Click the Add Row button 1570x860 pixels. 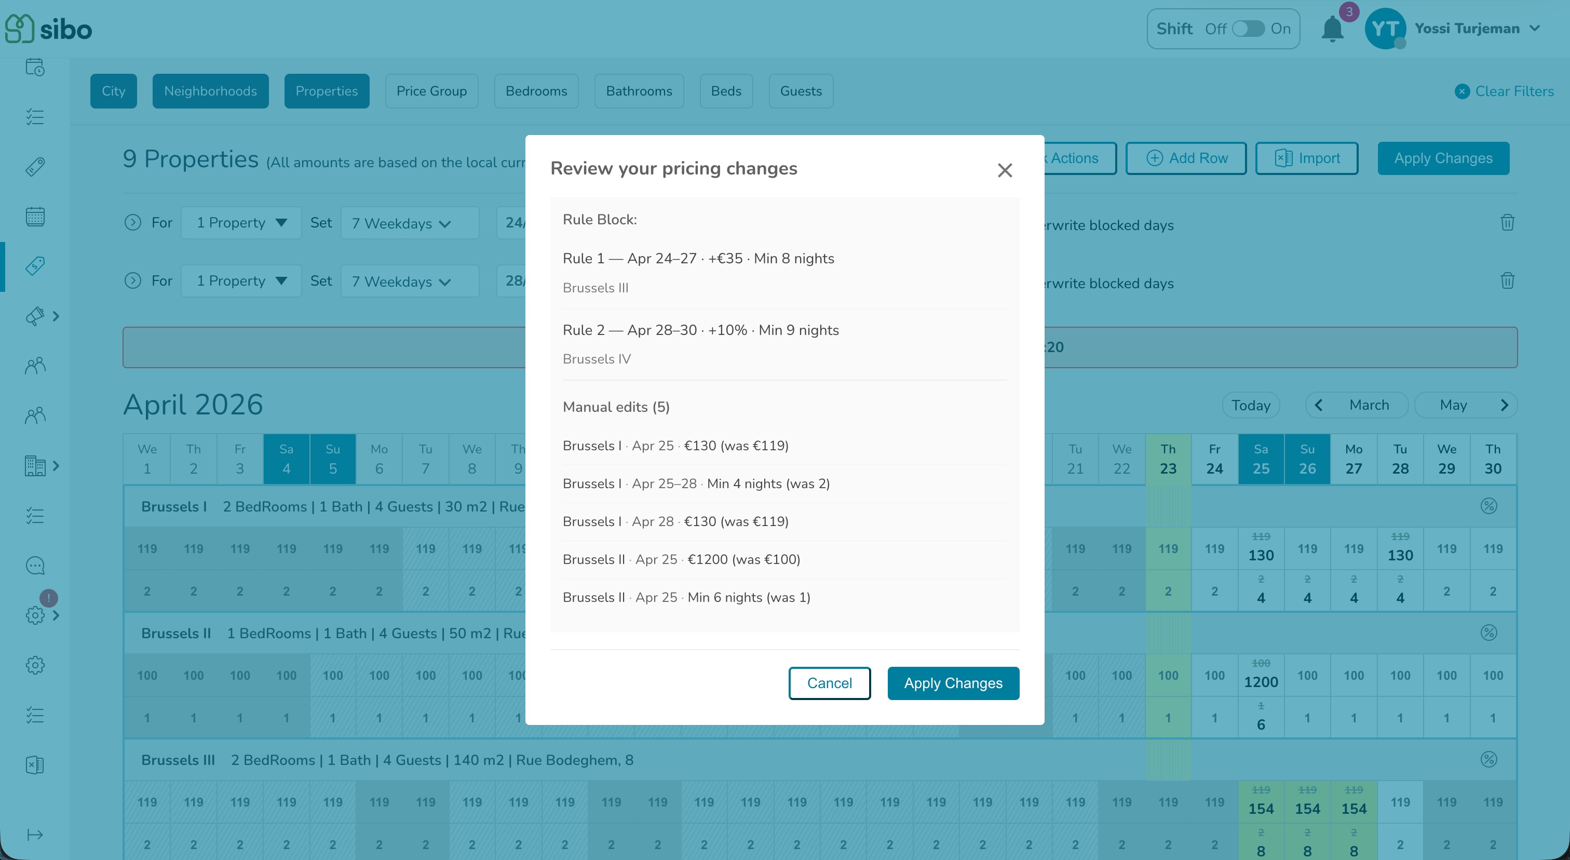pos(1186,158)
